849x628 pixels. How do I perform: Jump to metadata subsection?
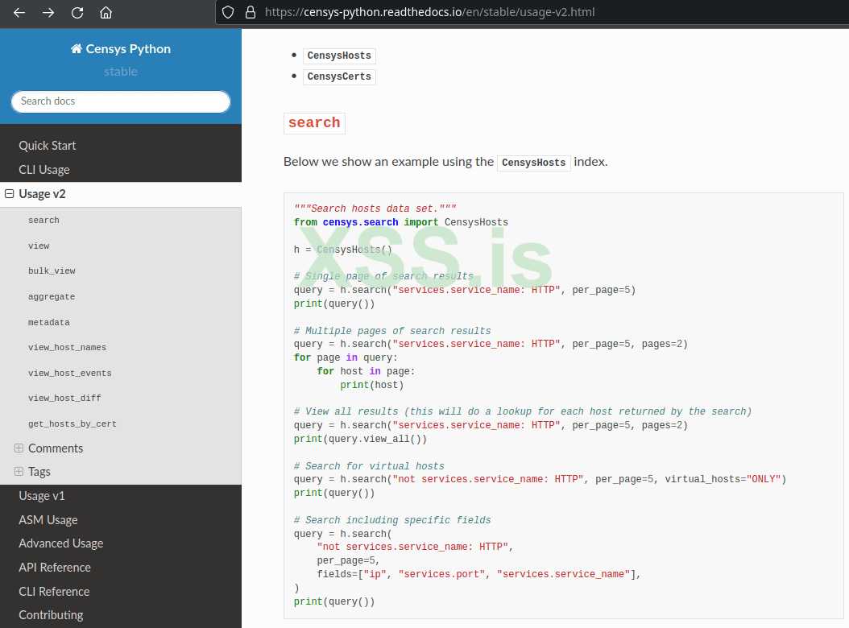click(49, 322)
